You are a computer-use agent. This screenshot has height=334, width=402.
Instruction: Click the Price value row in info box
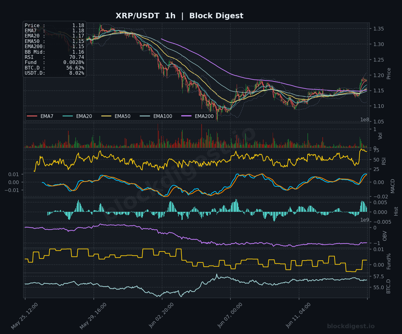coord(54,26)
